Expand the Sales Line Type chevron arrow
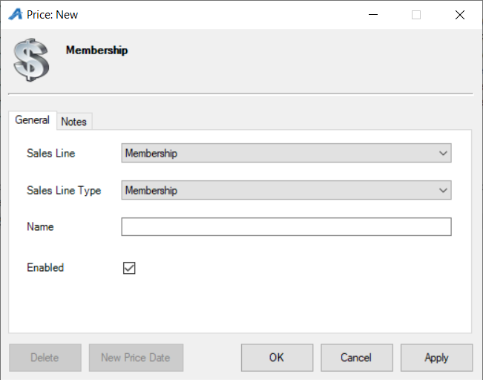This screenshot has height=380, width=483. pyautogui.click(x=443, y=191)
